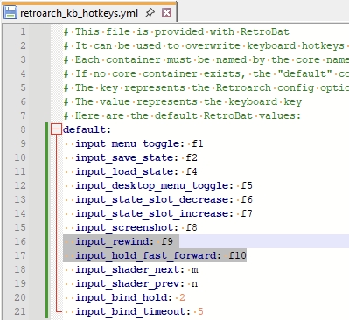
Task: Collapse the default: fold block
Action: [56, 129]
